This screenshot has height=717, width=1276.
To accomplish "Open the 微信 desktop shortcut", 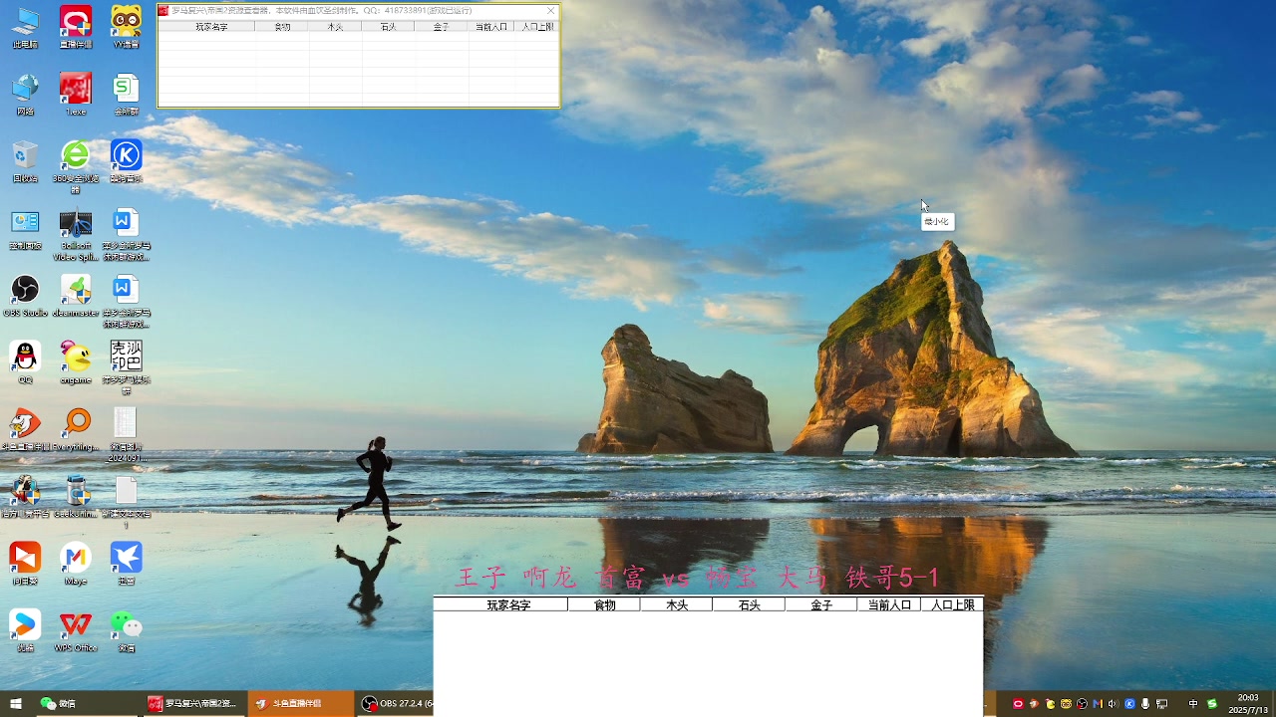I will pos(126,631).
